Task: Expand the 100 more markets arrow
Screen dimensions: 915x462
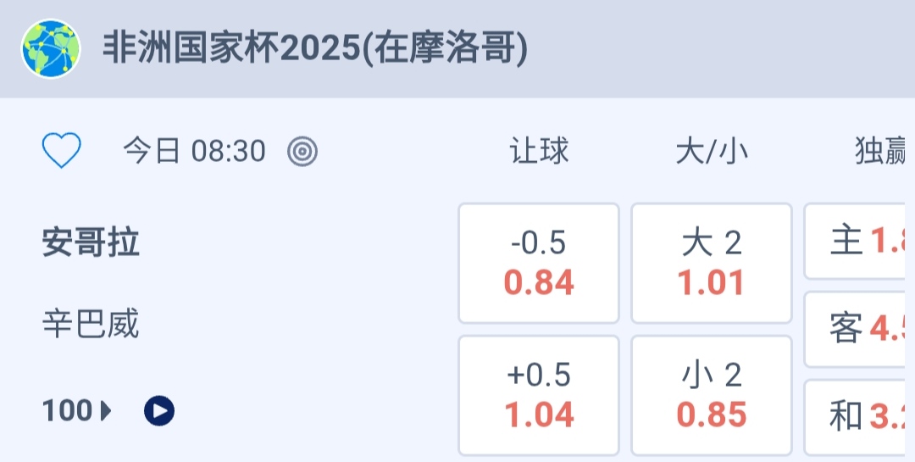Action: coord(107,411)
